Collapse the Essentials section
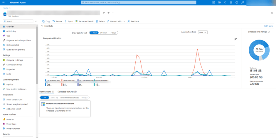Image resolution: width=276 pixels, height=138 pixels. point(42,26)
